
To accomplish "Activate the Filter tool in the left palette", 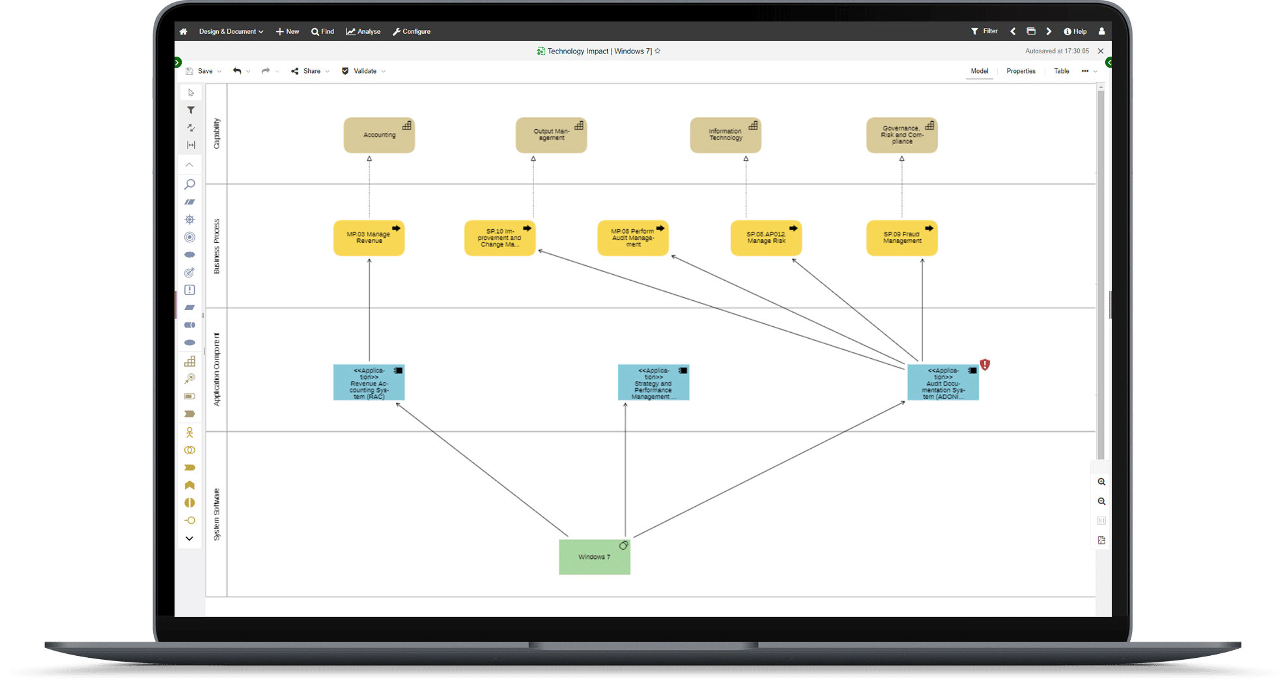I will point(190,110).
